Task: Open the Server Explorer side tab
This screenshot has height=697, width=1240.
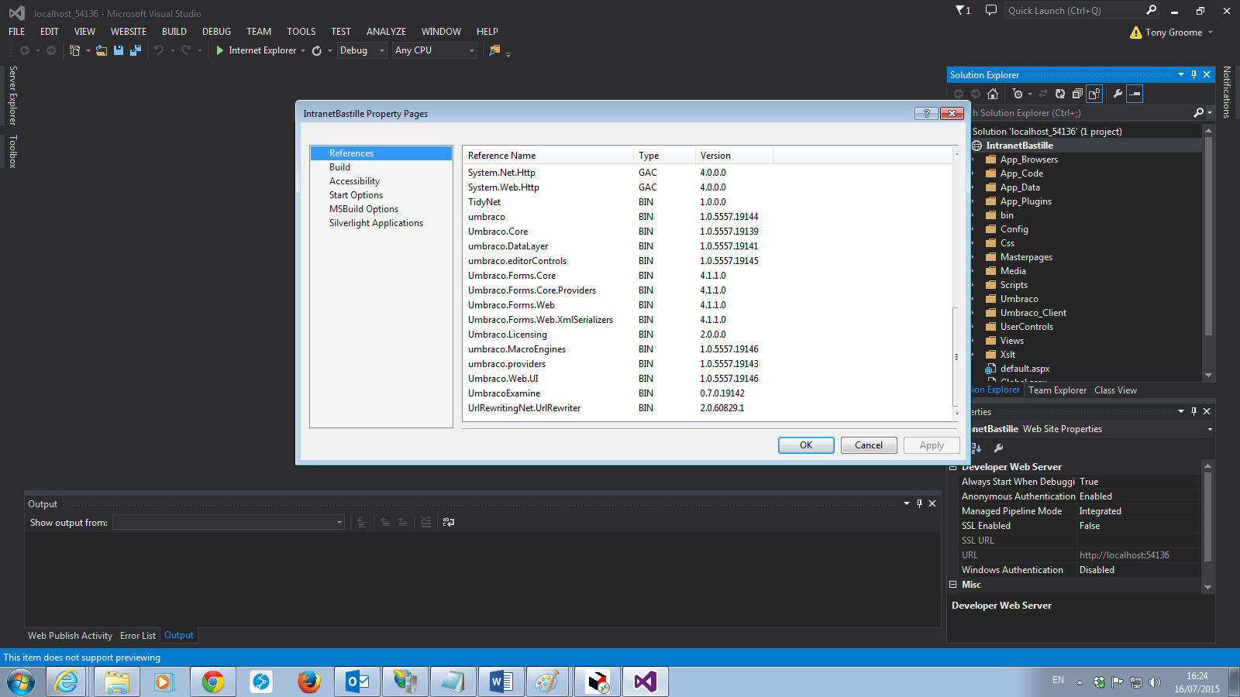Action: tap(13, 95)
